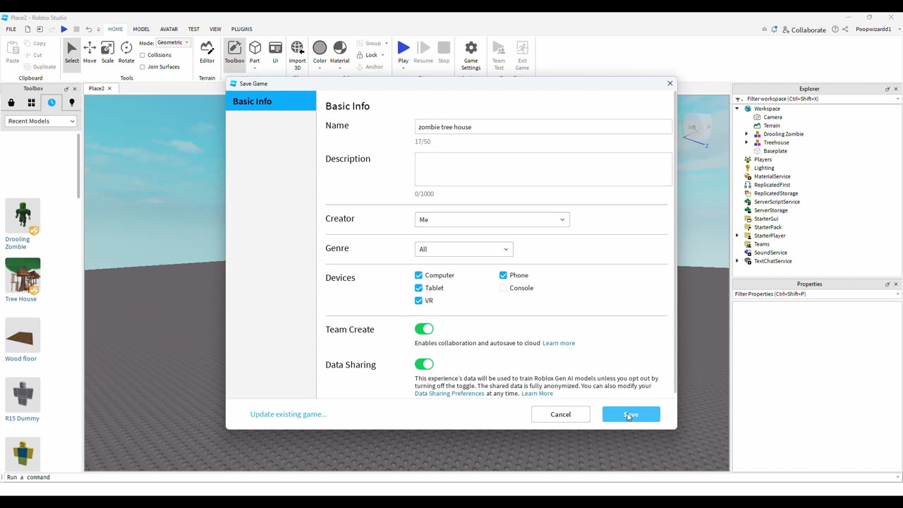Viewport: 903px width, 508px height.
Task: Open the Recent Models dropdown
Action: [41, 121]
